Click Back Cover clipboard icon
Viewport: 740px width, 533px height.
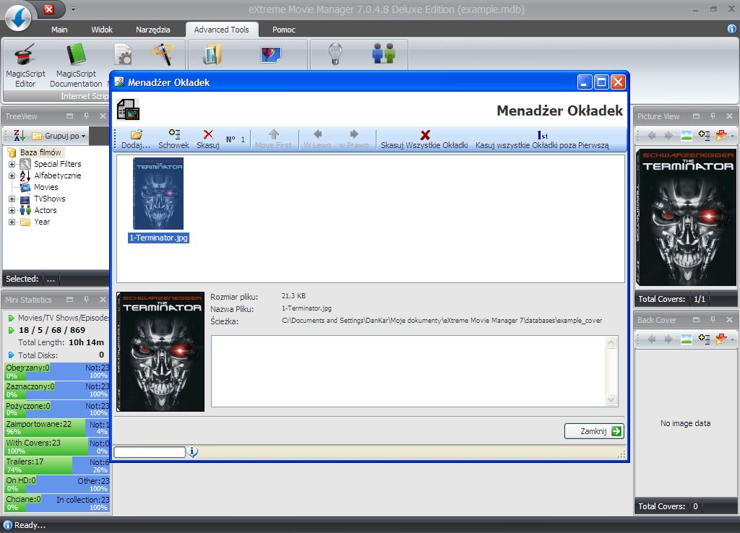[x=704, y=339]
